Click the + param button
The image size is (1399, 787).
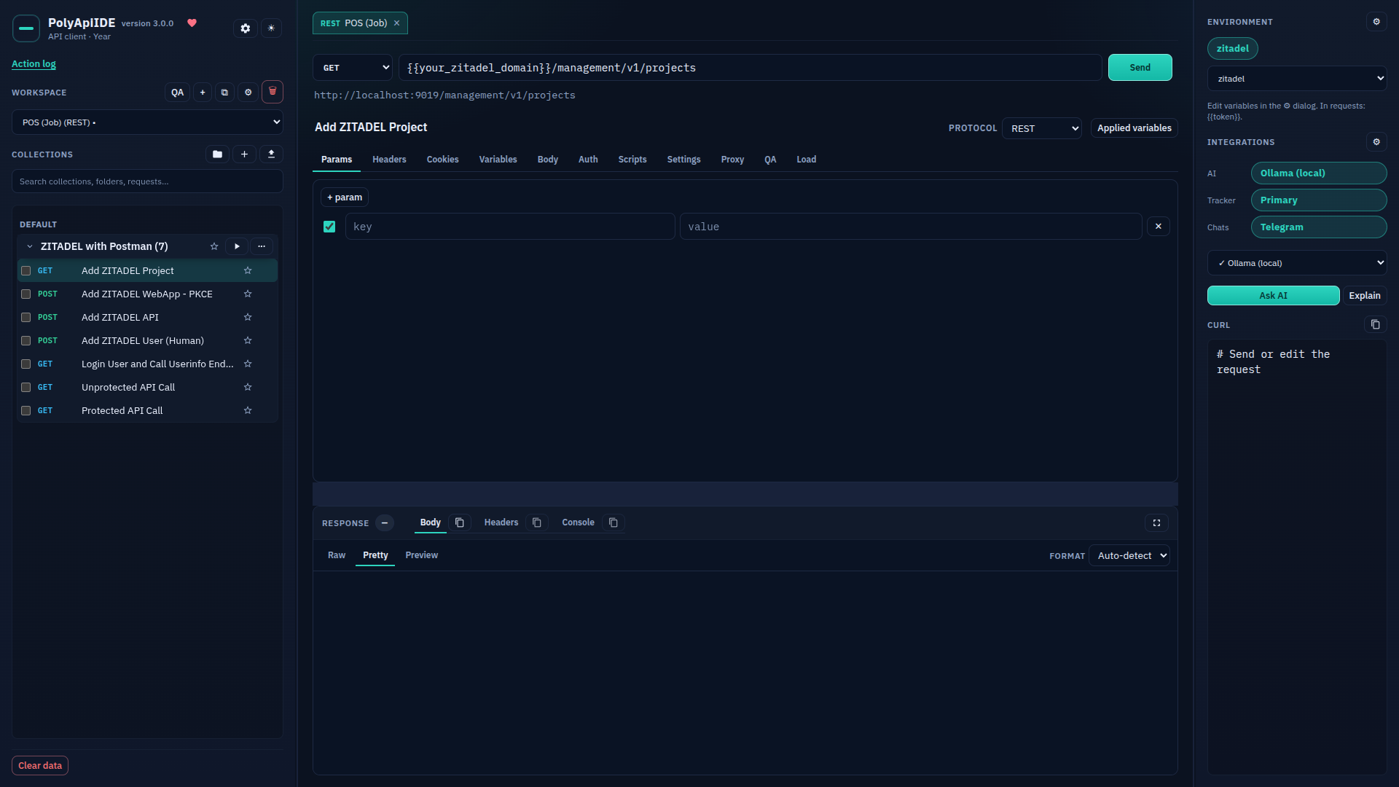(x=345, y=197)
